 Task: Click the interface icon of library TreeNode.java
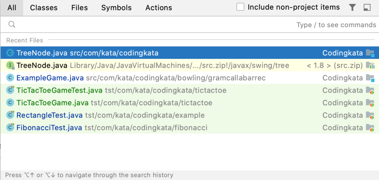click(x=10, y=66)
